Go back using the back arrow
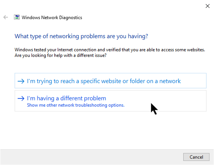This screenshot has height=165, width=214. click(6, 17)
